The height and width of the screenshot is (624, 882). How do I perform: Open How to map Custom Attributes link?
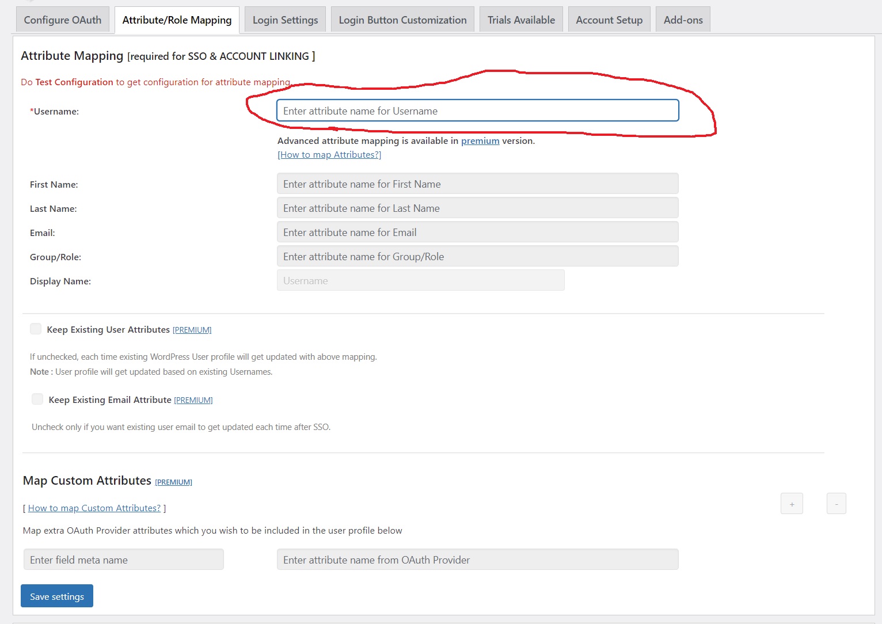coord(94,508)
